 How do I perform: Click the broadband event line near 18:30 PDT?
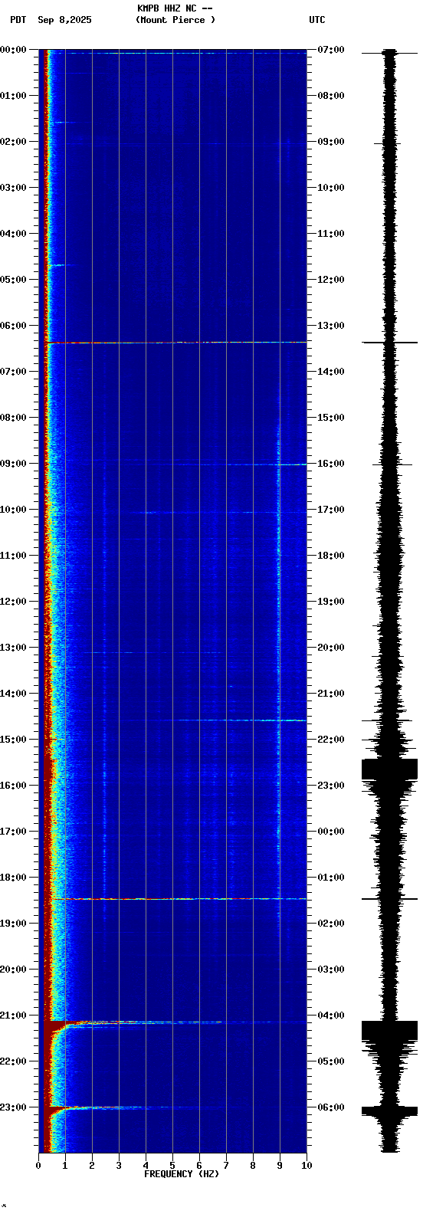tap(176, 898)
